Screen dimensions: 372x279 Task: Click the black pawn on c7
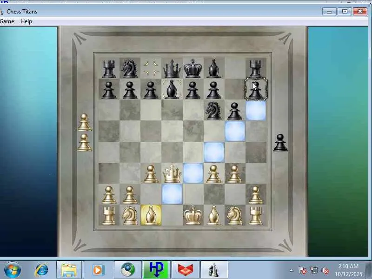point(151,90)
